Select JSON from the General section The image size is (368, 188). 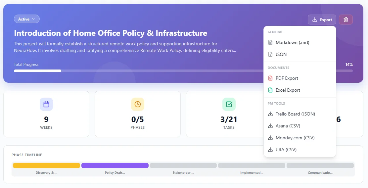281,54
